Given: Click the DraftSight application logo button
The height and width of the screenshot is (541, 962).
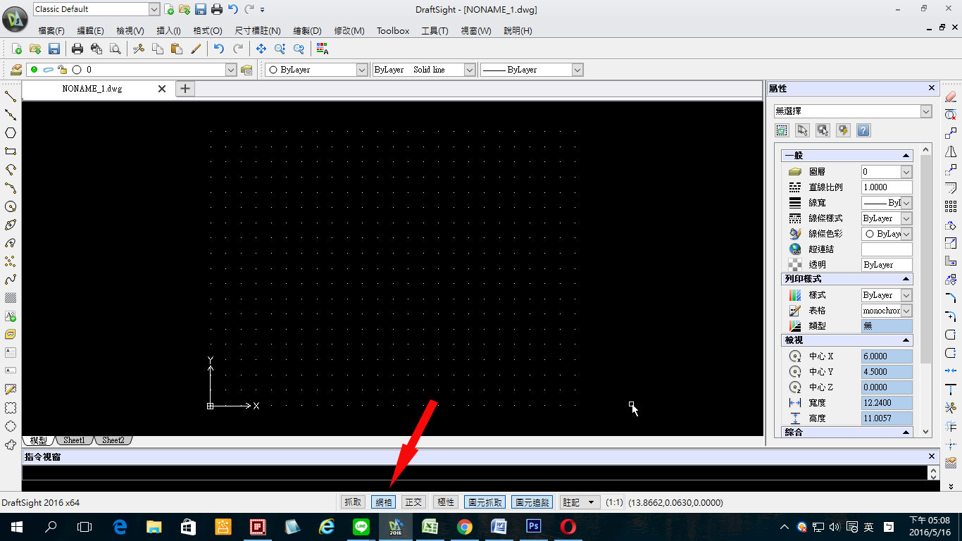Looking at the screenshot, I should point(15,19).
